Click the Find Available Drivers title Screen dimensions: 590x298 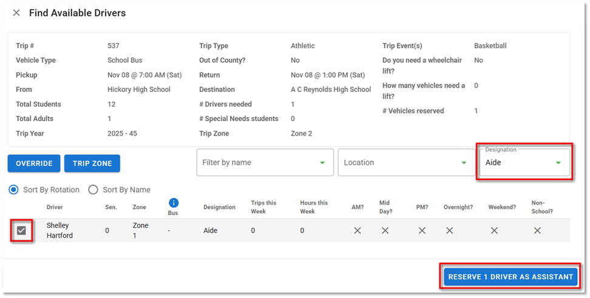pyautogui.click(x=78, y=13)
